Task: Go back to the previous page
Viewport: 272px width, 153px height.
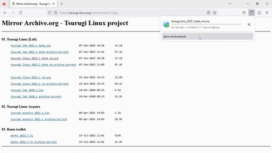Action: pyautogui.click(x=5, y=13)
